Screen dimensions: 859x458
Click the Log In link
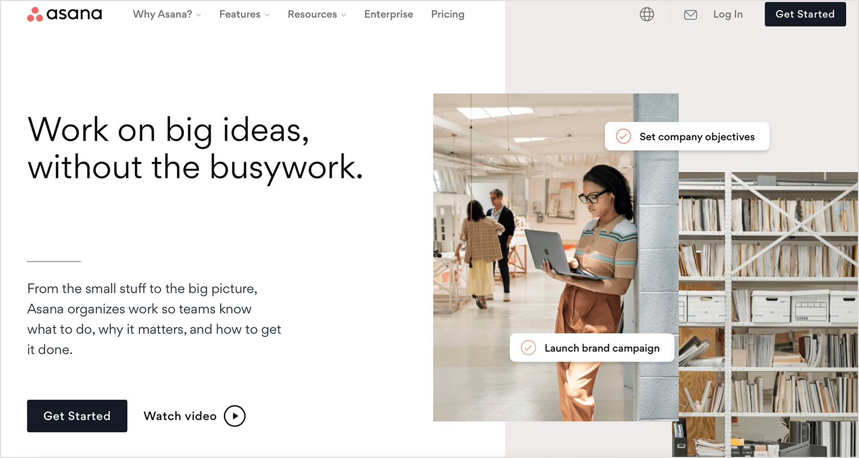coord(728,14)
